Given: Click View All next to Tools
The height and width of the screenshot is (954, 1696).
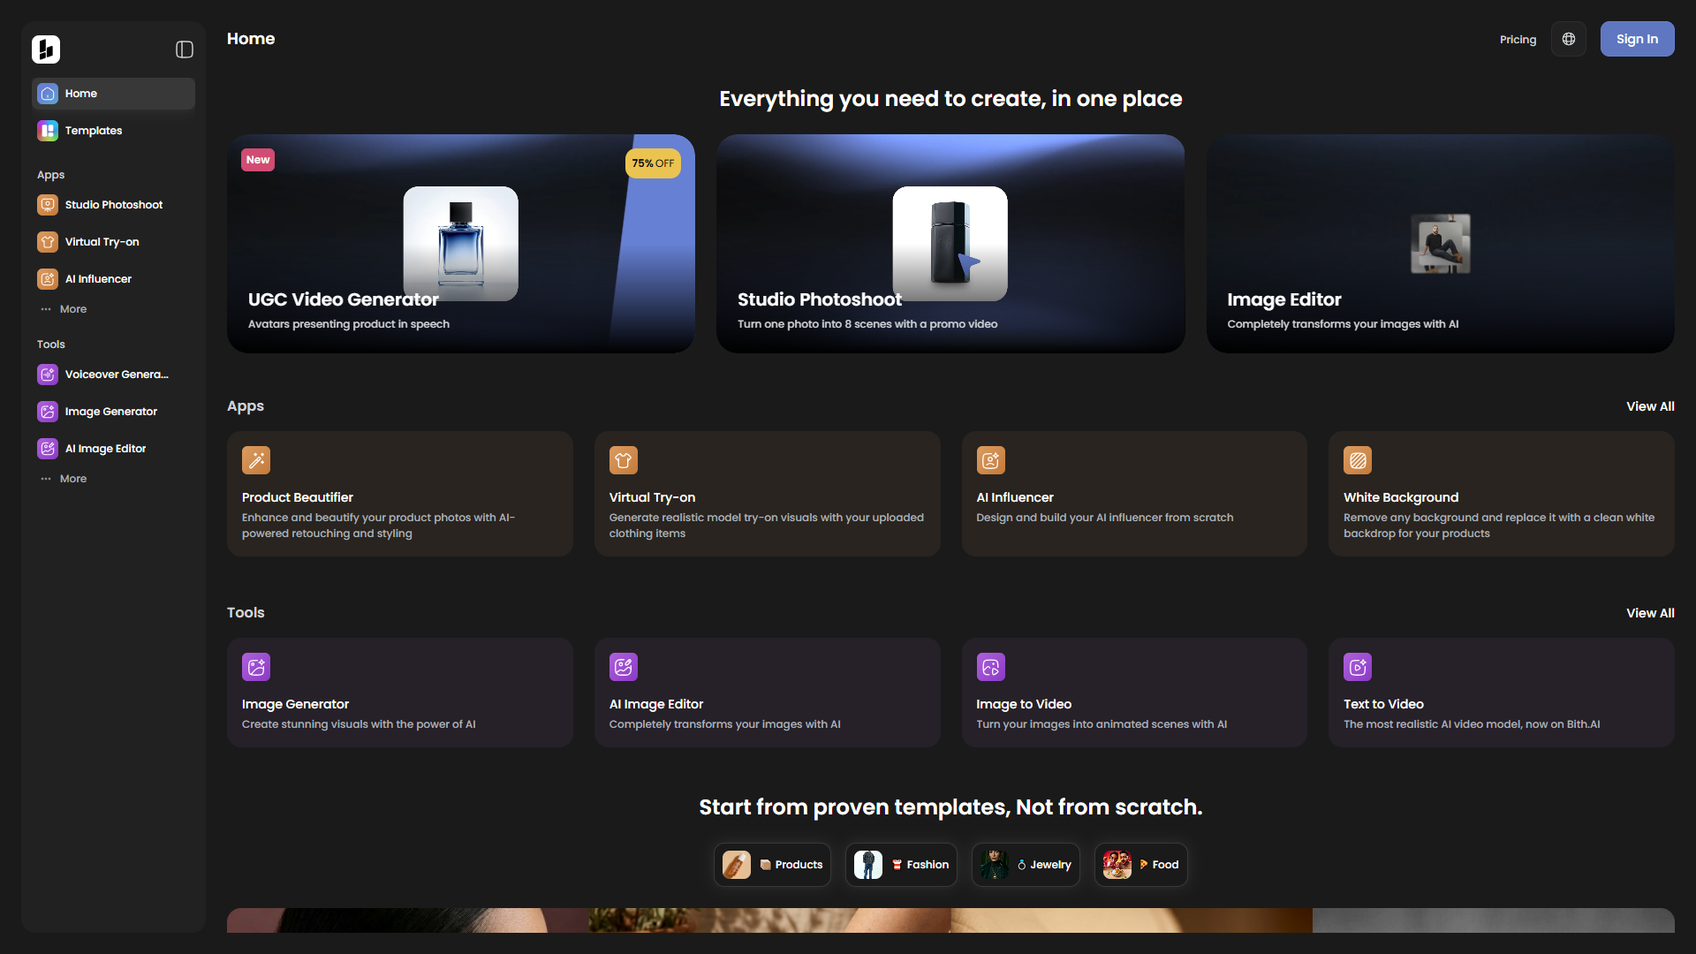Looking at the screenshot, I should 1650,613.
